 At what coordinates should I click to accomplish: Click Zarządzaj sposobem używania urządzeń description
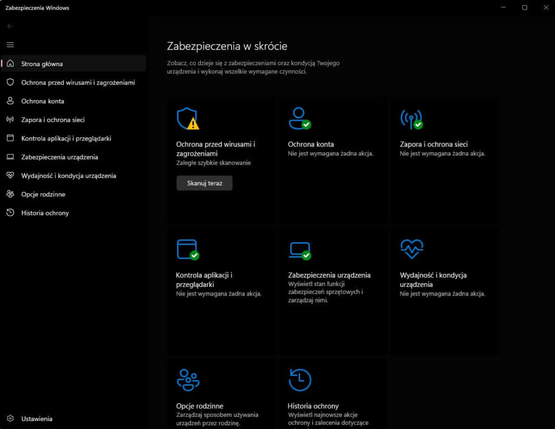point(217,419)
